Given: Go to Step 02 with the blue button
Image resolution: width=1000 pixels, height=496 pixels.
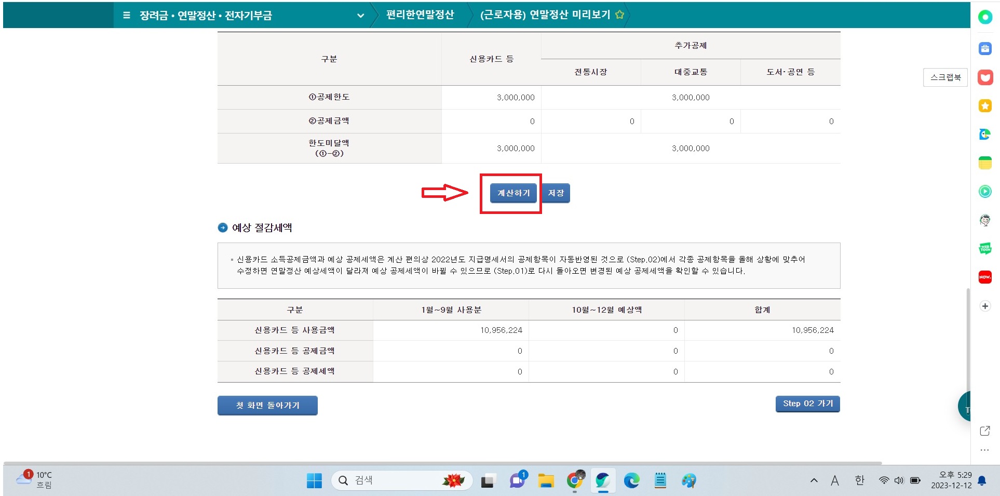Looking at the screenshot, I should [x=807, y=404].
